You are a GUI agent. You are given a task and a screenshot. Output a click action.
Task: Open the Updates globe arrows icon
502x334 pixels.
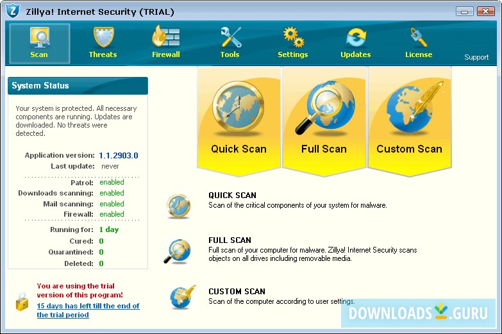[356, 38]
